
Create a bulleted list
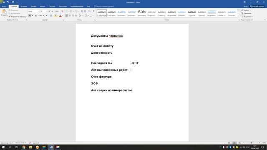point(67,11)
